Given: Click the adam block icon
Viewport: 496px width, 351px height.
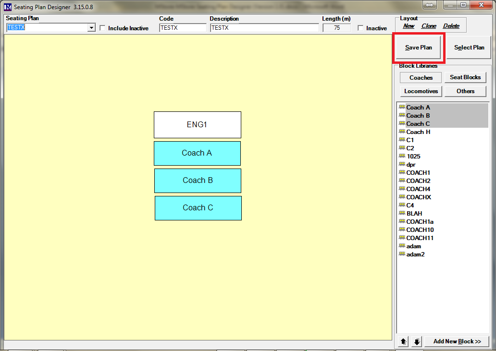Looking at the screenshot, I should [x=402, y=246].
